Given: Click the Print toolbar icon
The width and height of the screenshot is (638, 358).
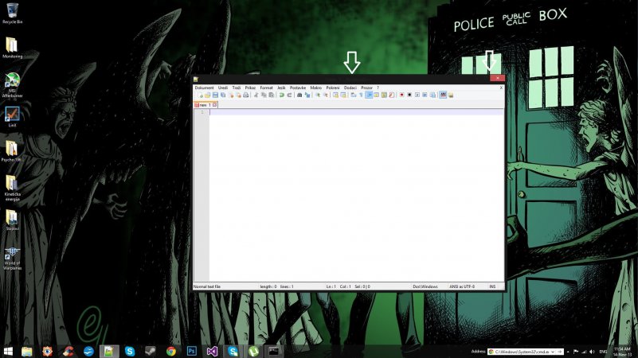Looking at the screenshot, I should click(246, 95).
